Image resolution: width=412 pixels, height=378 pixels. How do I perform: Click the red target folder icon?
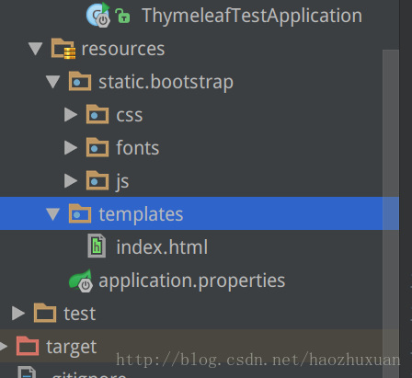(28, 346)
